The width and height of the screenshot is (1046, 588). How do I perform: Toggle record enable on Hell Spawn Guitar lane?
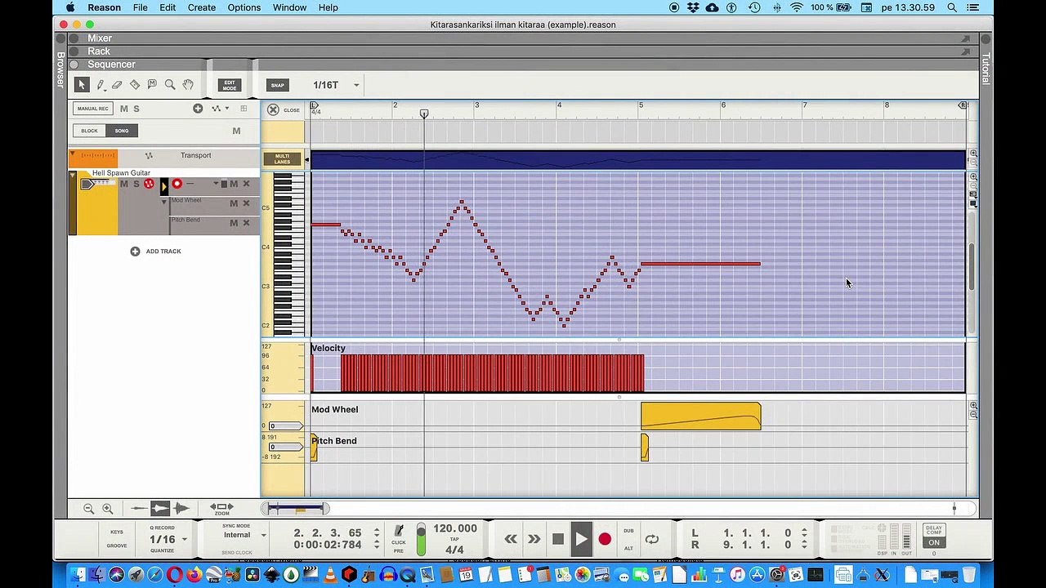(x=177, y=184)
